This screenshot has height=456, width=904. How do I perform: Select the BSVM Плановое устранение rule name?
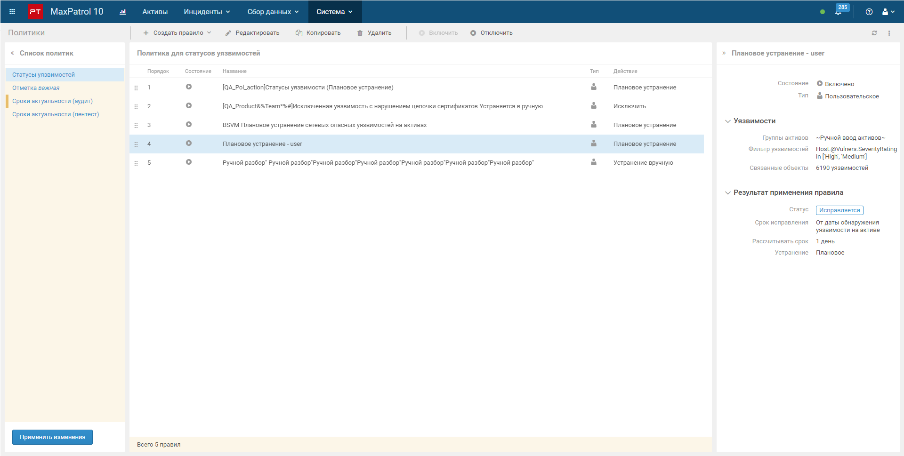click(x=324, y=125)
